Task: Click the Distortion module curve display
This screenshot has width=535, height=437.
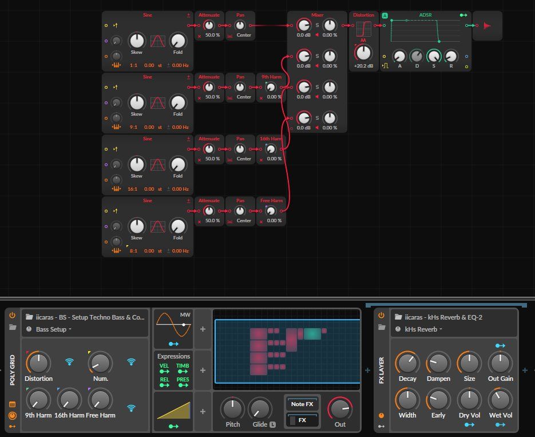Action: click(x=364, y=29)
